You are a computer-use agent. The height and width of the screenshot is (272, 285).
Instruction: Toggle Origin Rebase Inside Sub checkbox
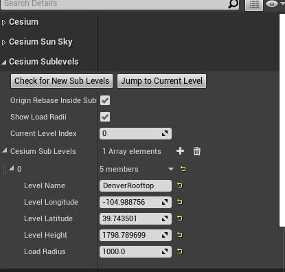[x=105, y=100]
